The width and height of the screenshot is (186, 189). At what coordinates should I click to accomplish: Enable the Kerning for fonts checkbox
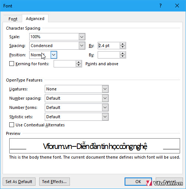(11, 64)
